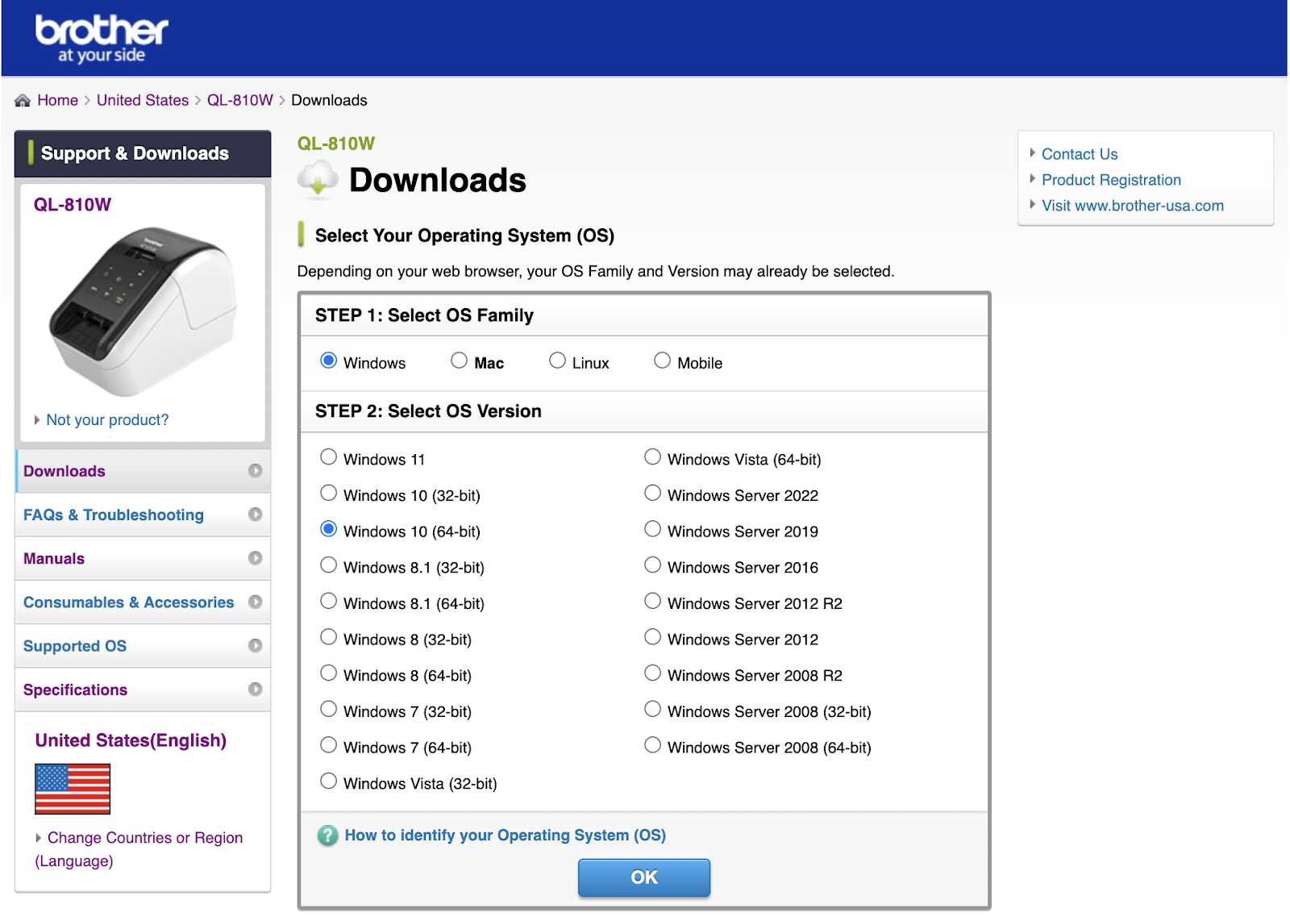The height and width of the screenshot is (917, 1290).
Task: Click the Home house icon in breadcrumb
Action: (23, 100)
